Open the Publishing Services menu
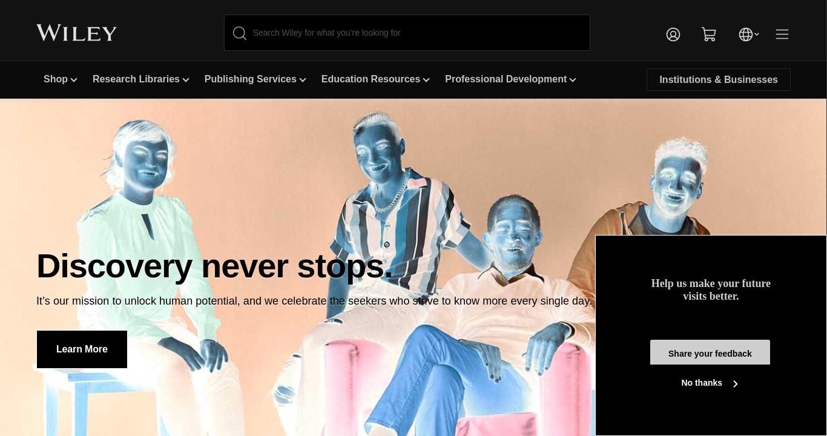Viewport: 827px width, 436px height. [x=255, y=79]
